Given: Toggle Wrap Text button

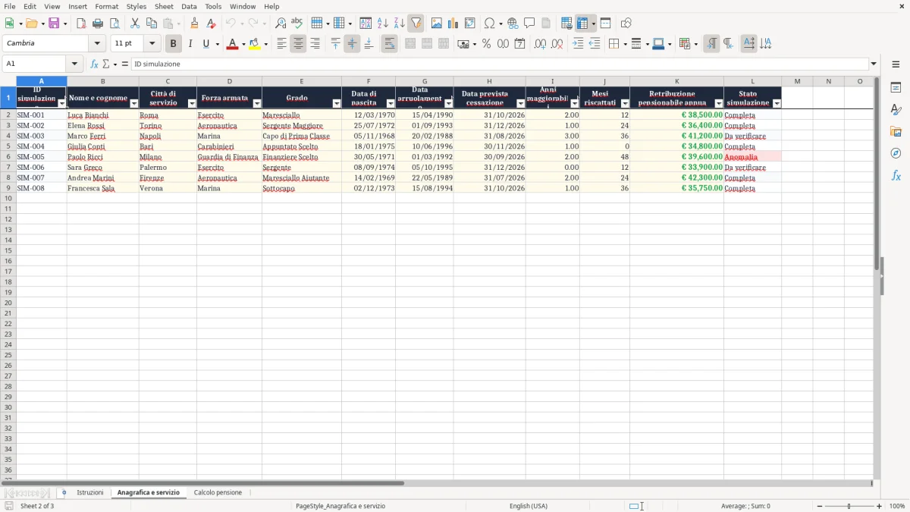Looking at the screenshot, I should 389,44.
